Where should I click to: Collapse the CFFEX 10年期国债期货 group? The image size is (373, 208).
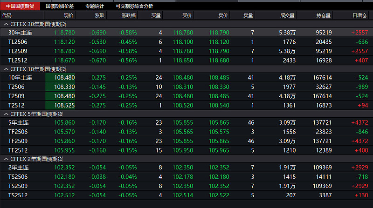[x=6, y=69]
